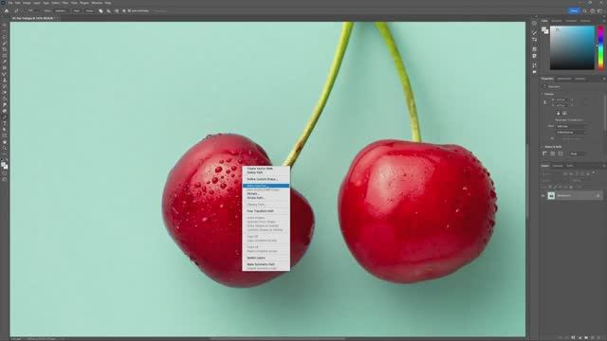607x341 pixels.
Task: Select the Background layer thumbnail
Action: pyautogui.click(x=552, y=196)
